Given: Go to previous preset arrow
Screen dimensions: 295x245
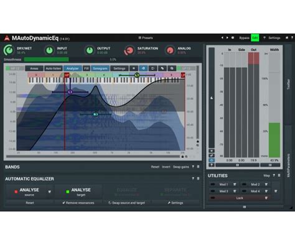Looking at the screenshot, I should [x=222, y=38].
